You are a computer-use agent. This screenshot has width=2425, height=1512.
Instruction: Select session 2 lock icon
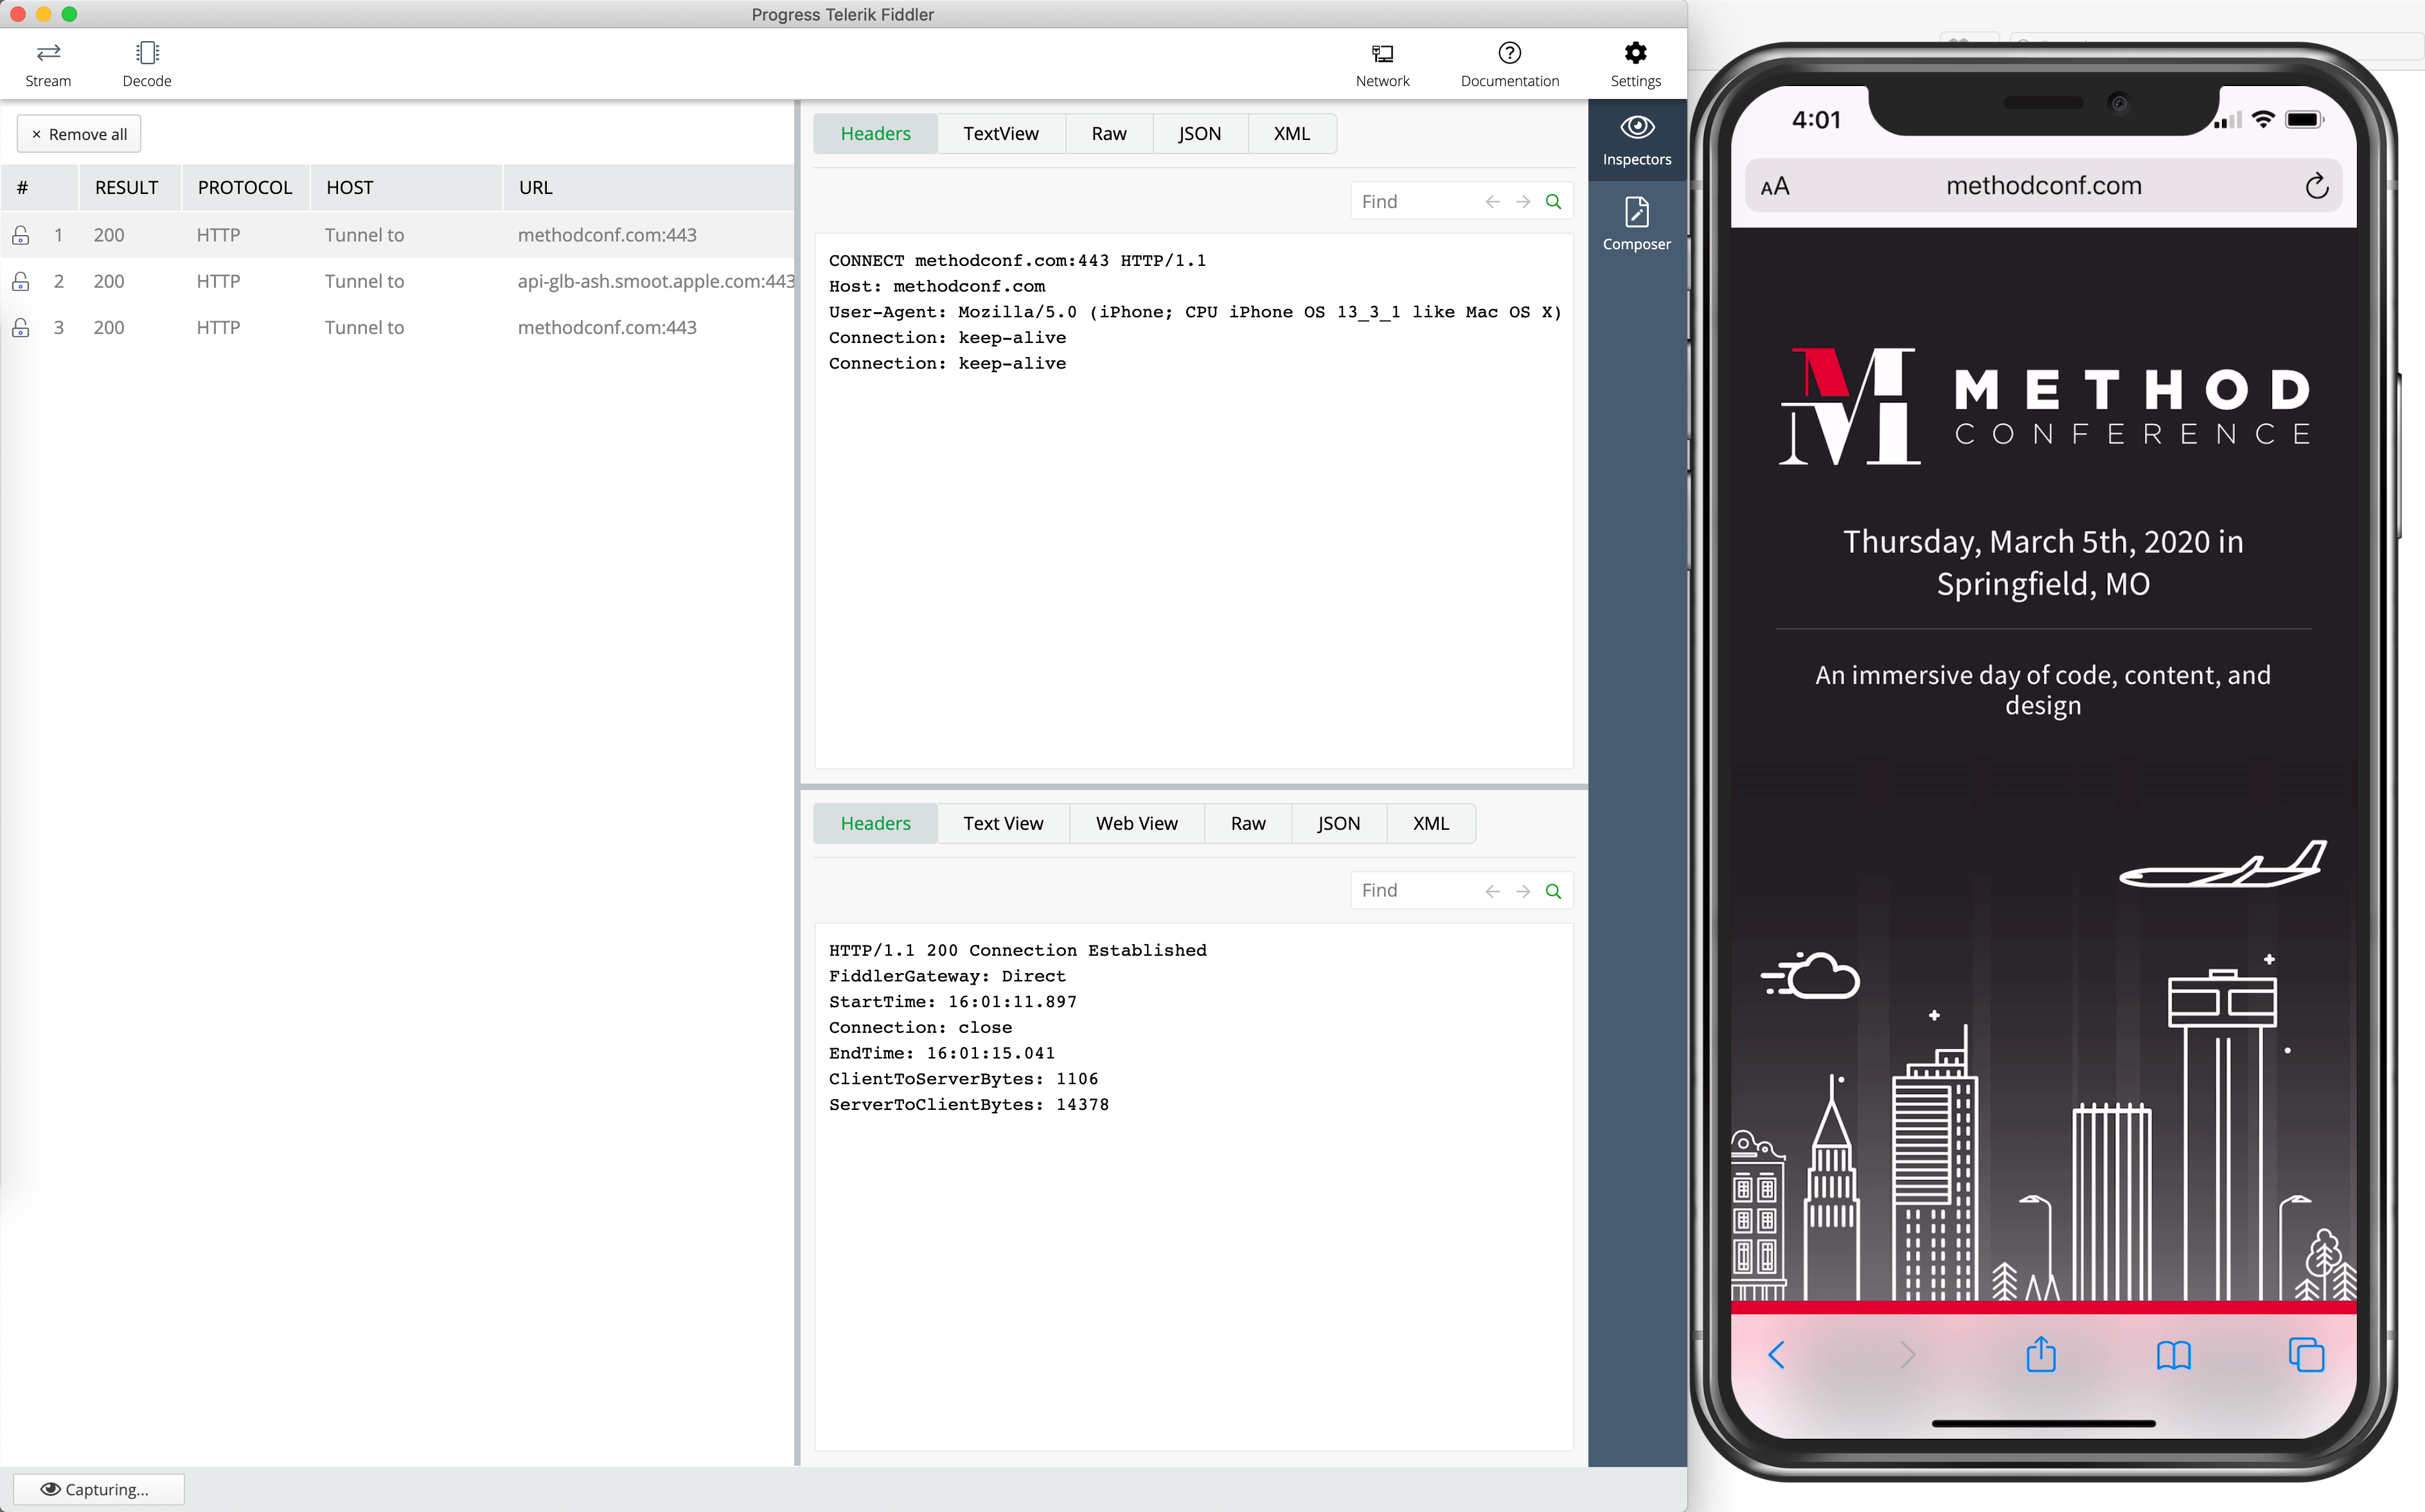pyautogui.click(x=20, y=281)
